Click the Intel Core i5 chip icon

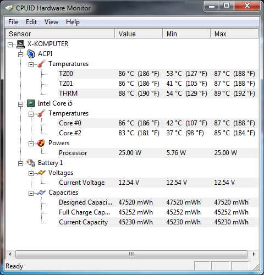pos(31,103)
